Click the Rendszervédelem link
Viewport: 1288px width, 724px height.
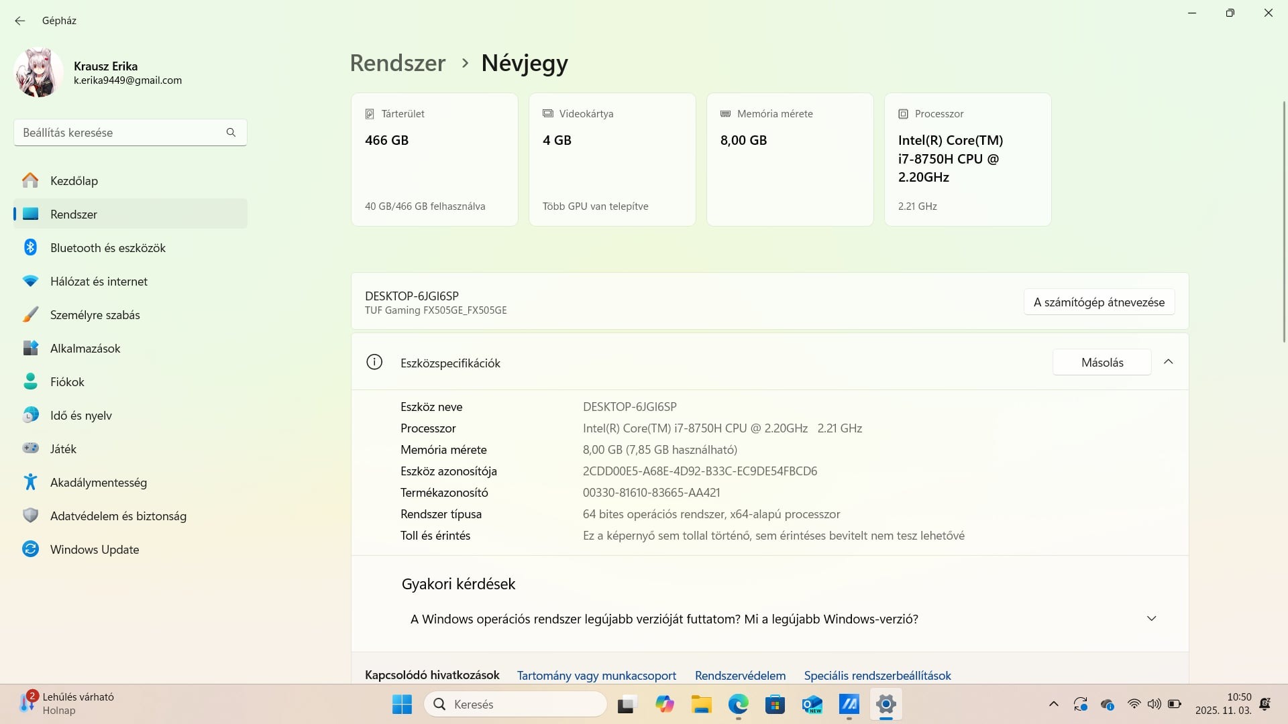[739, 676]
